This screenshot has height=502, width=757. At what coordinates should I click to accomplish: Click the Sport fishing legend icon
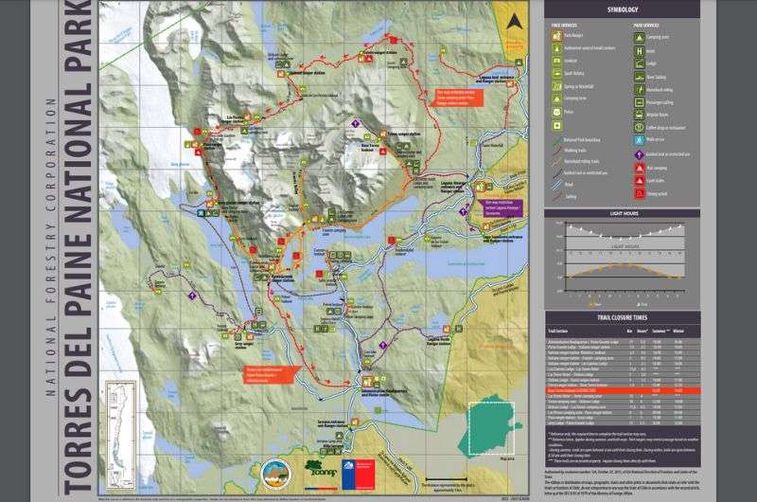click(557, 74)
